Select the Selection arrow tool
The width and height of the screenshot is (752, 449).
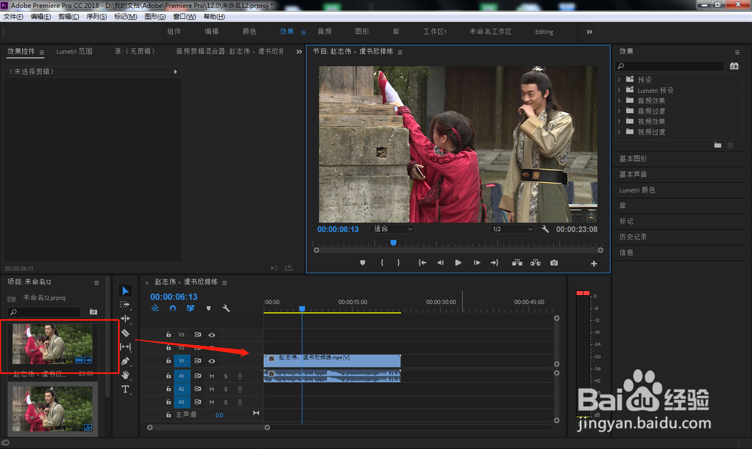pos(125,291)
